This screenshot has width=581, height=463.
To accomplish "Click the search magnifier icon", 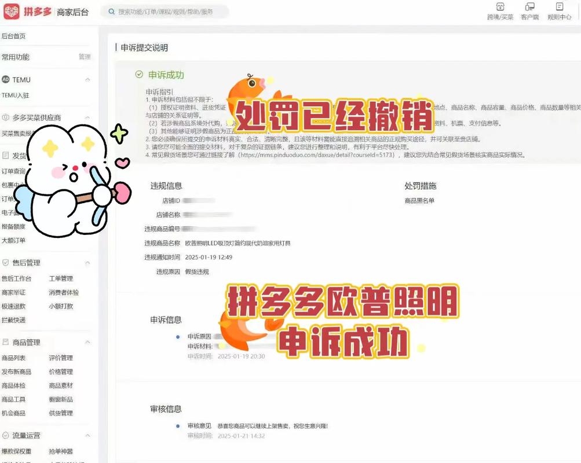I will pos(111,12).
